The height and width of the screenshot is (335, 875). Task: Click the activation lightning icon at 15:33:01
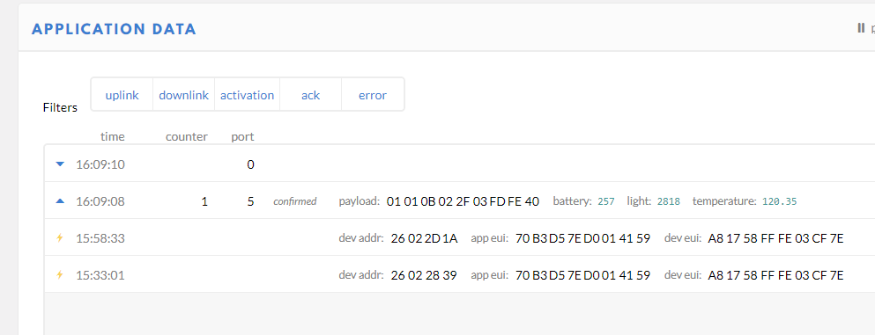coord(60,275)
